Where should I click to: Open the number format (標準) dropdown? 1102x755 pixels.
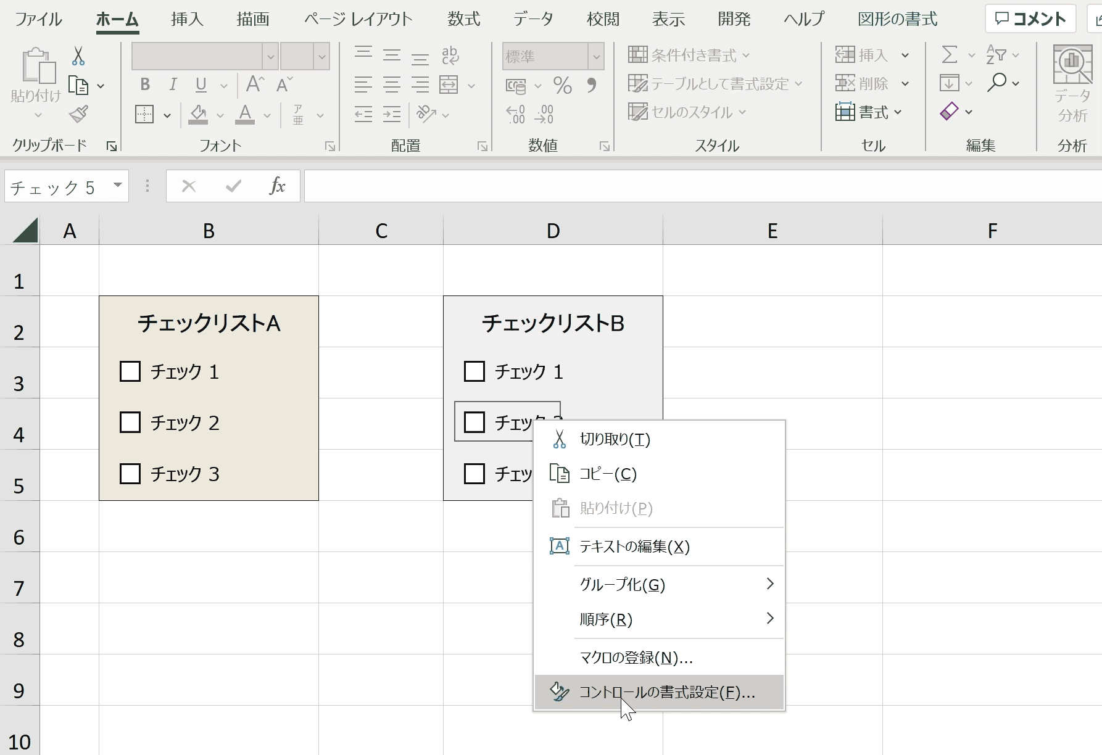tap(596, 57)
